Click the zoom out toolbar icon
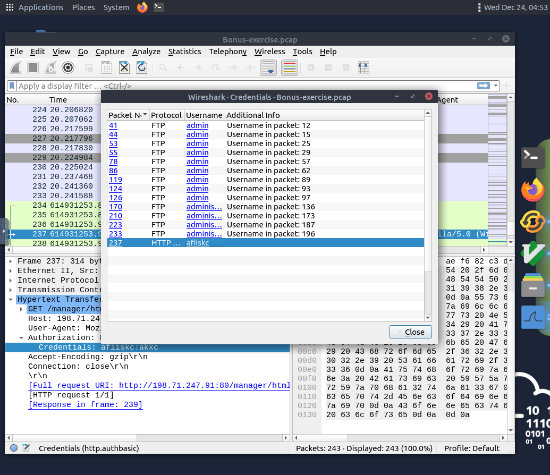 coord(328,67)
